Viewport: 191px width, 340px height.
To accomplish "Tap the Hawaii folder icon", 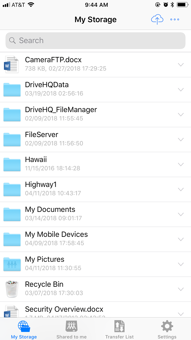I will (x=12, y=164).
